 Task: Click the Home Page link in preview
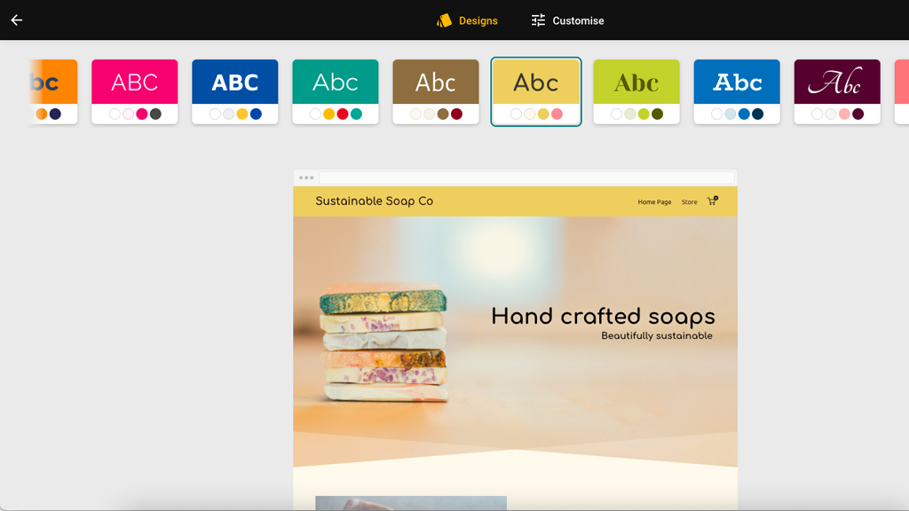click(x=654, y=202)
